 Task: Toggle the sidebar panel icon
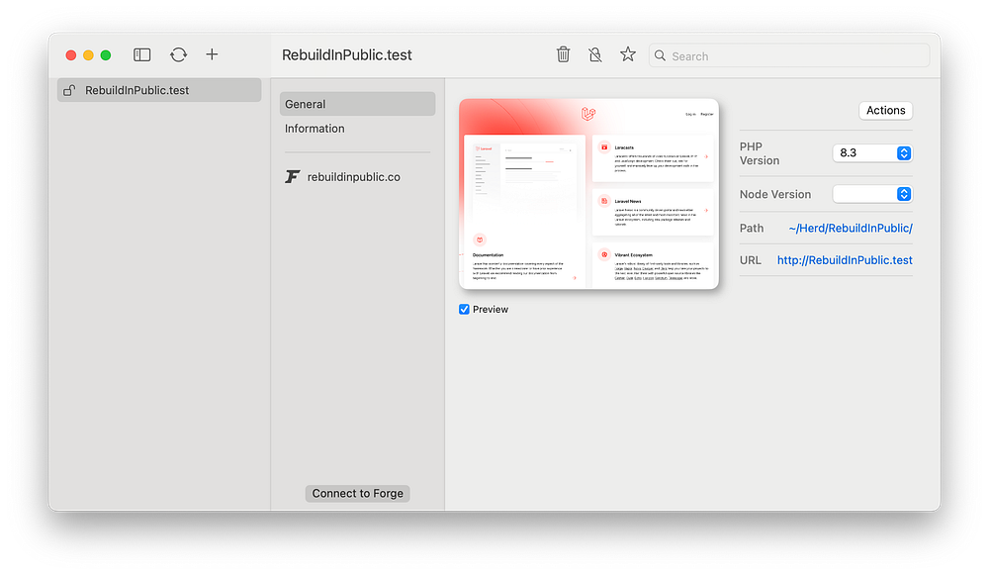point(141,54)
